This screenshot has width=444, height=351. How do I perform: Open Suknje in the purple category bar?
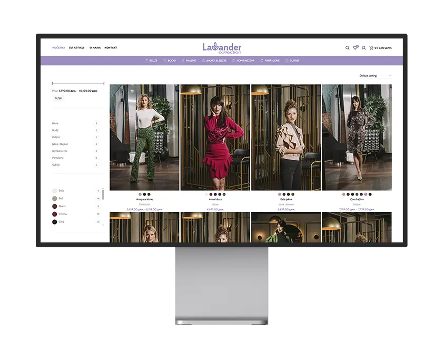(x=292, y=60)
